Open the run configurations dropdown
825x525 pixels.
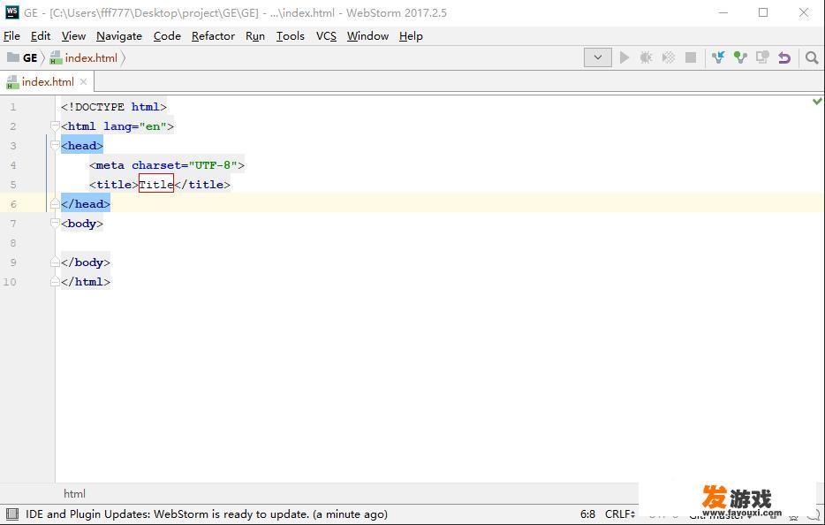point(598,57)
